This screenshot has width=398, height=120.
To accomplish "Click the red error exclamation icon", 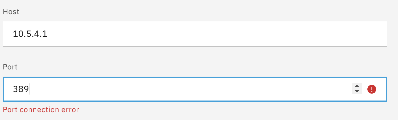I will pos(372,89).
